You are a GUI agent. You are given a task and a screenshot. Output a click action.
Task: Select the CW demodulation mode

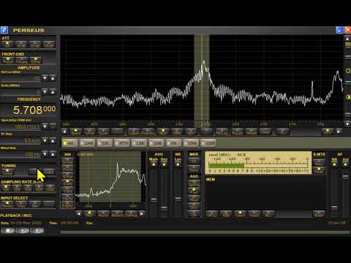[105, 143]
